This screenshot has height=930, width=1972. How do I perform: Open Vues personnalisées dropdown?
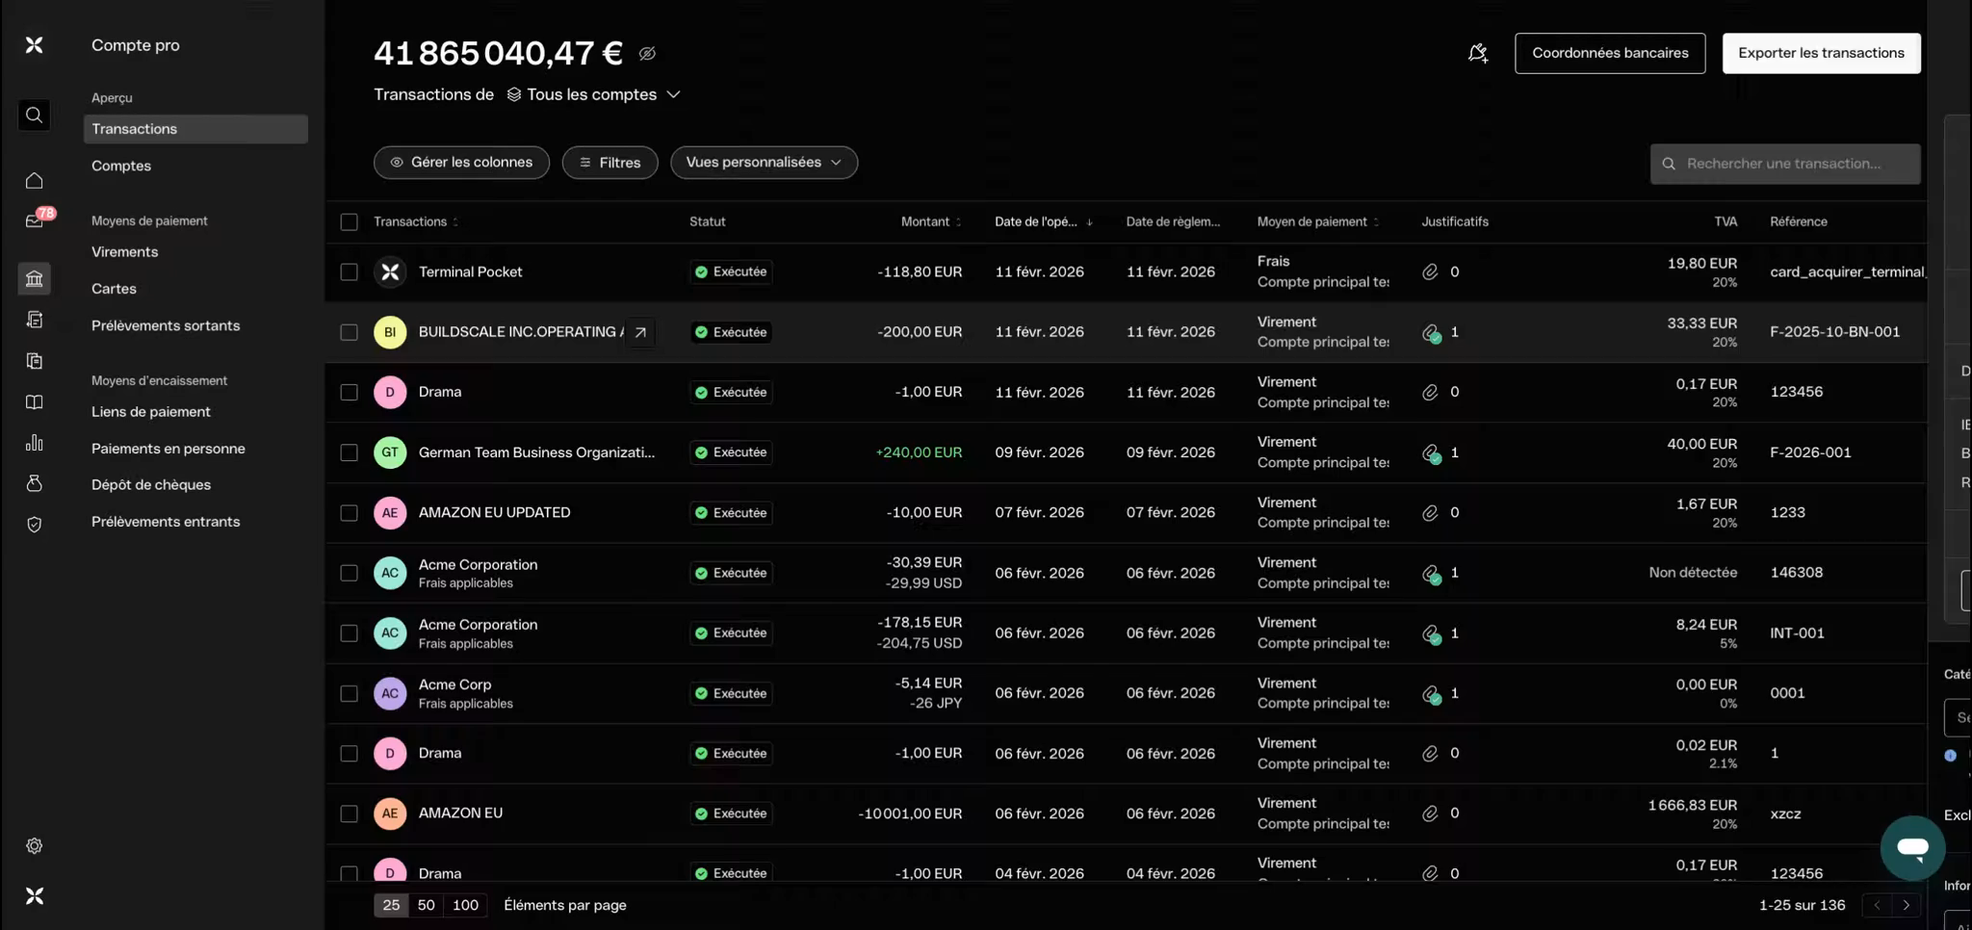[x=764, y=163]
